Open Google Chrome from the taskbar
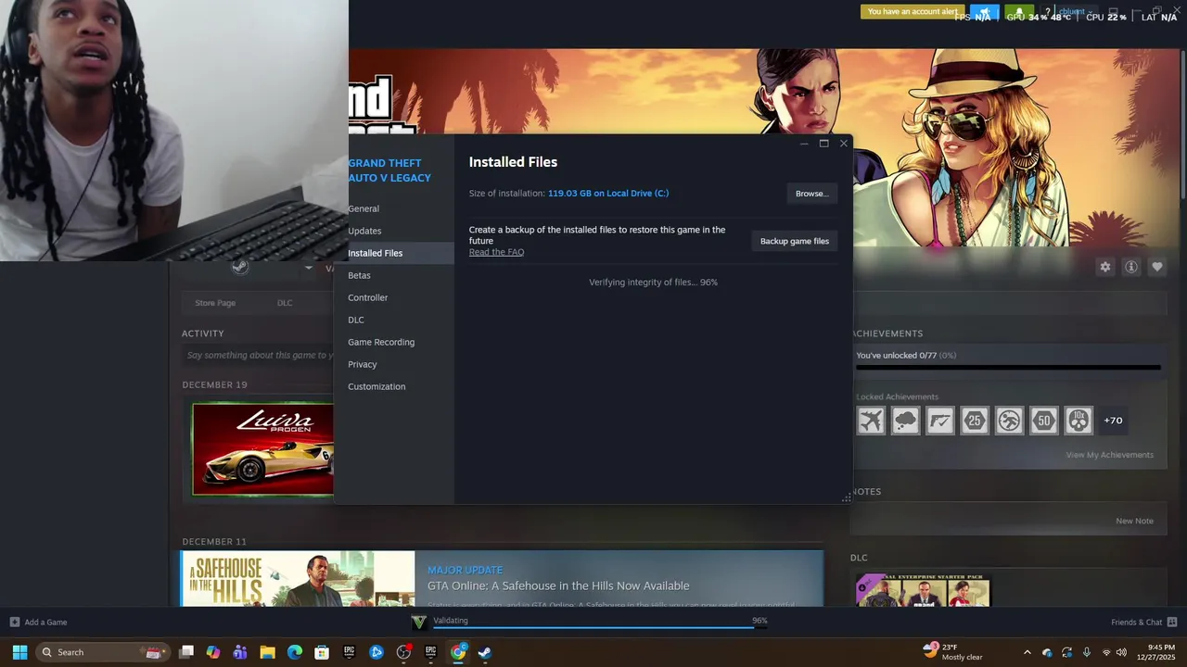Viewport: 1187px width, 667px height. (458, 652)
